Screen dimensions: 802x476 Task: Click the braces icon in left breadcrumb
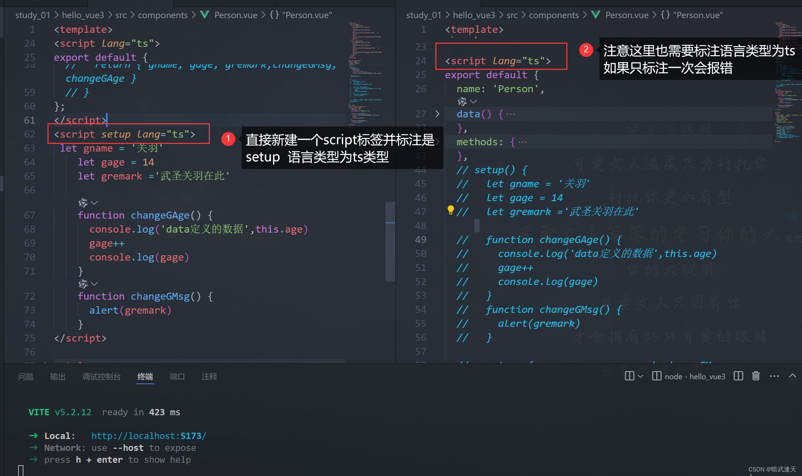[274, 15]
